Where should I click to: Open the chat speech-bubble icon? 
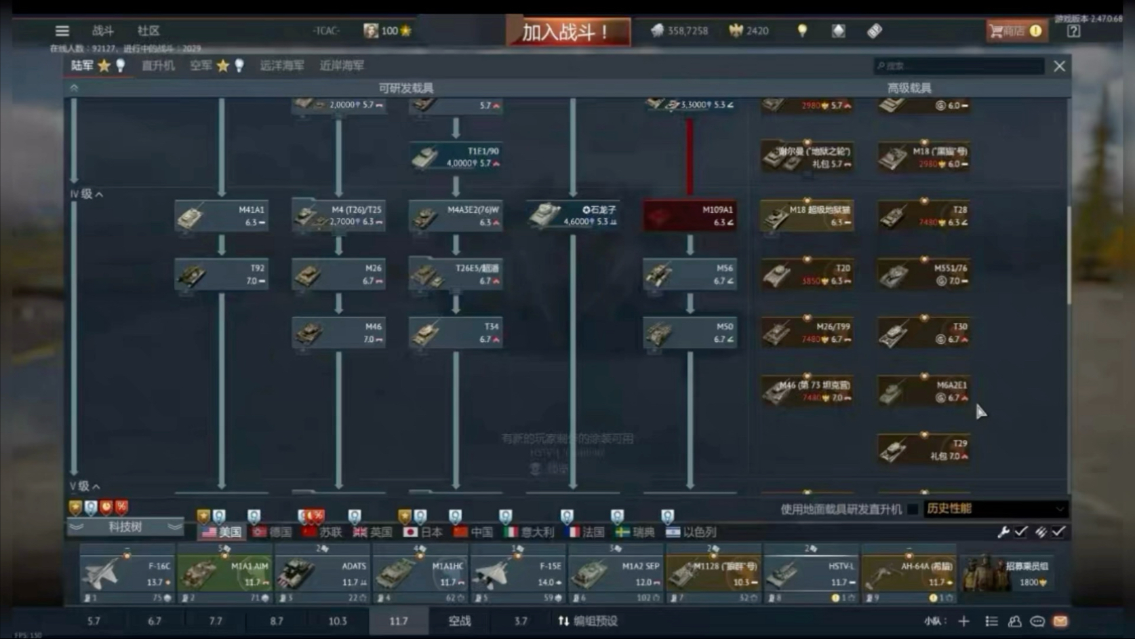coord(1037,621)
